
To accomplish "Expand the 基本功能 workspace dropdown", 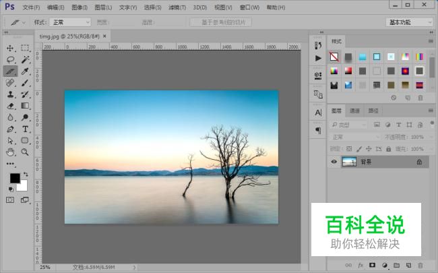I will pos(409,22).
